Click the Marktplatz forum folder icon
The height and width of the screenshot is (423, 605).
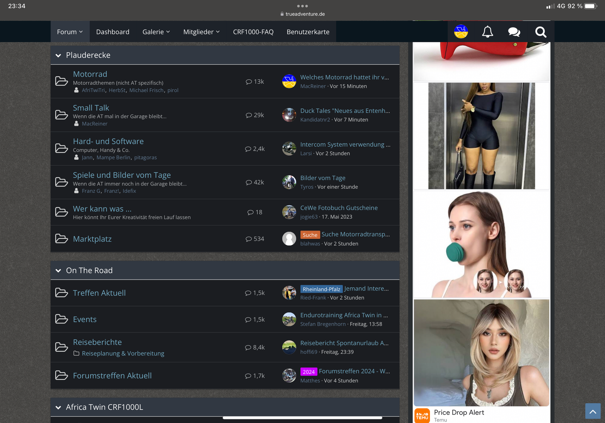(x=62, y=239)
